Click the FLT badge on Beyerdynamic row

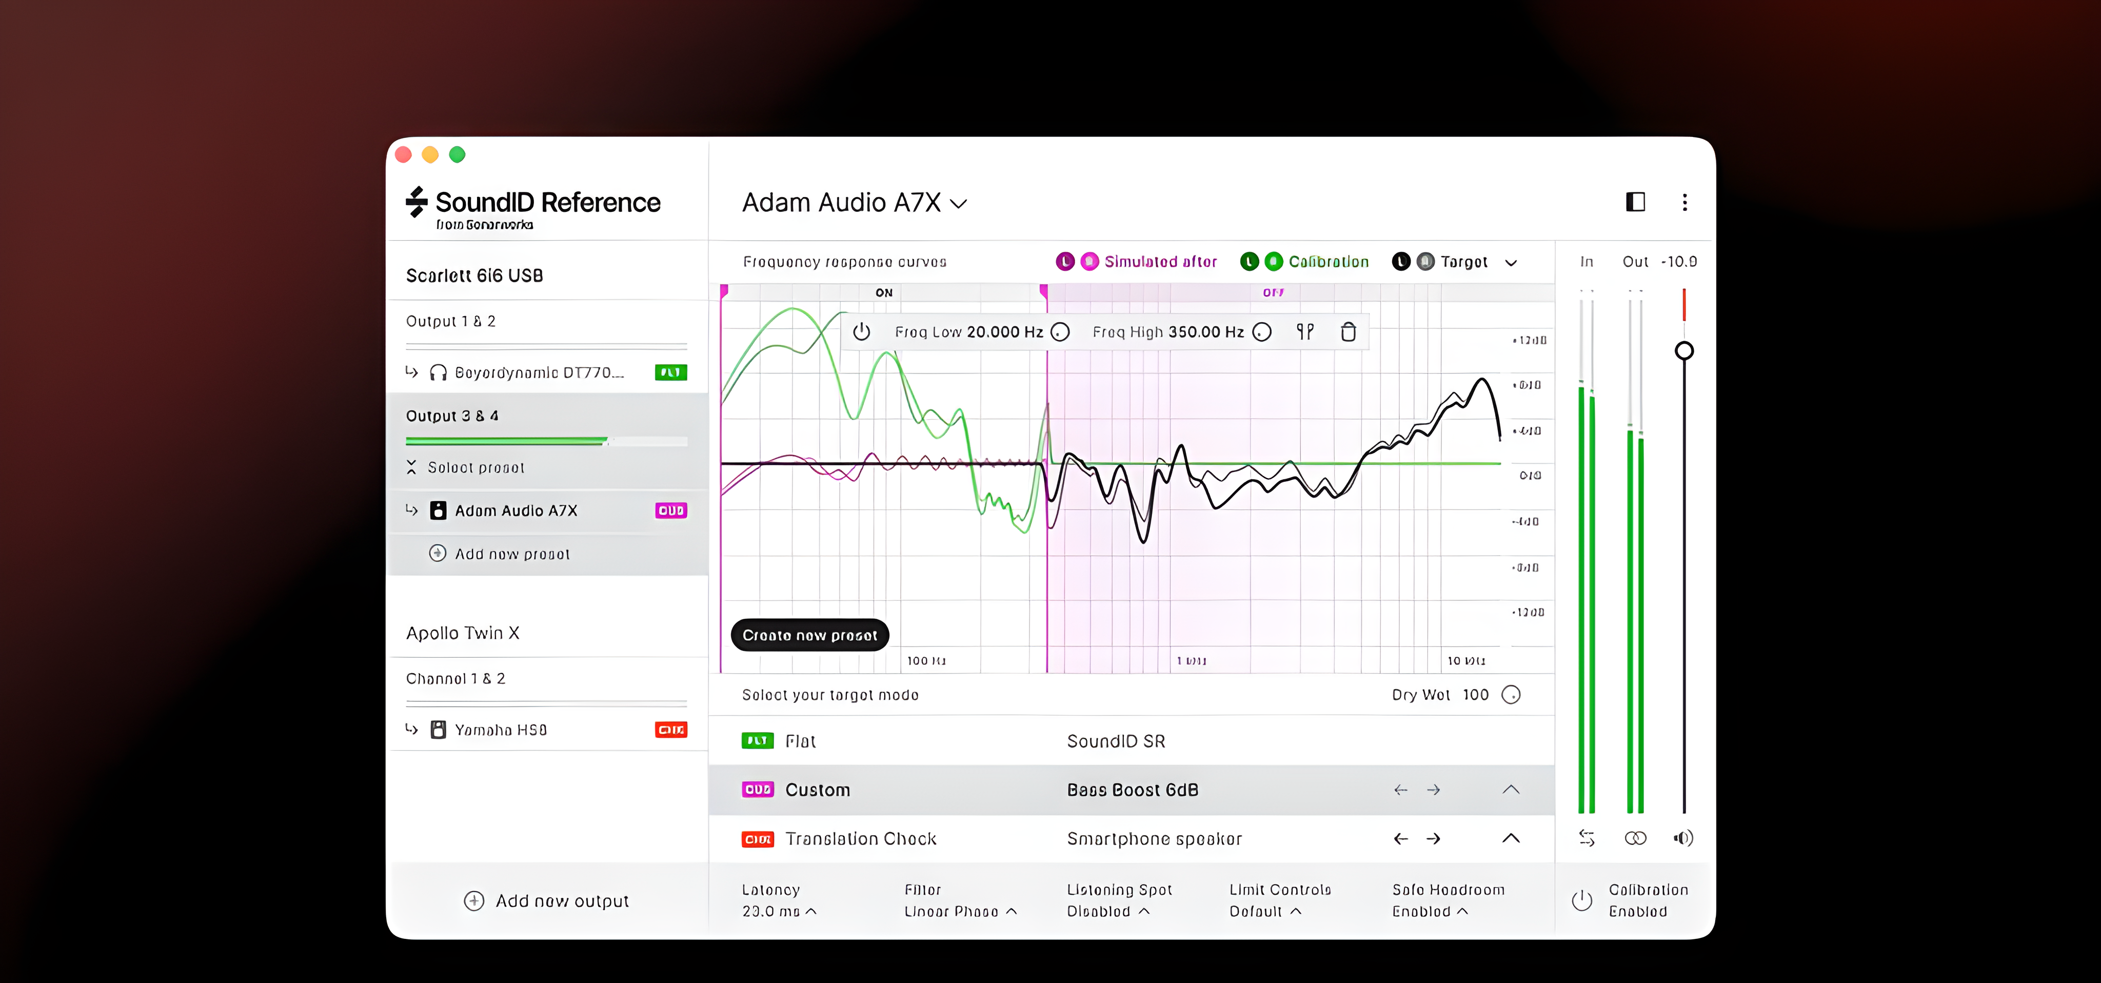pos(670,373)
